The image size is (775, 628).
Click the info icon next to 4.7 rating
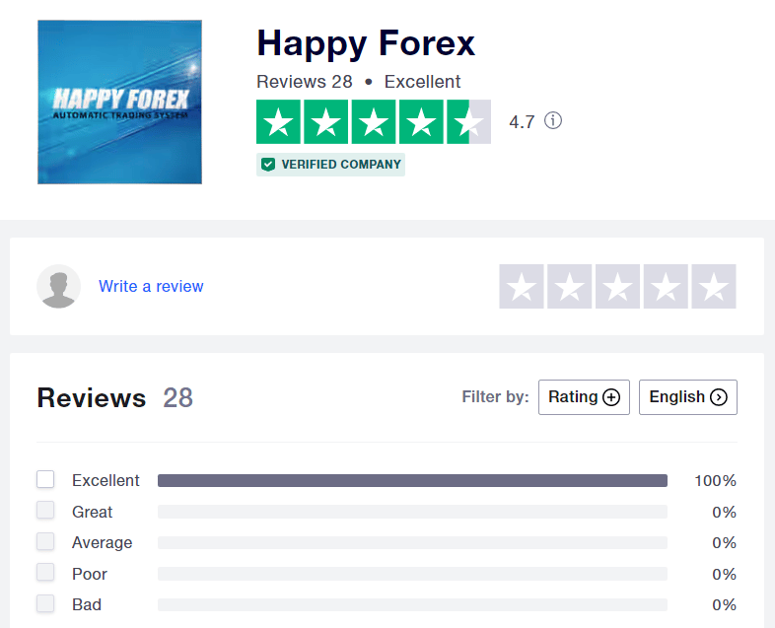click(x=553, y=121)
